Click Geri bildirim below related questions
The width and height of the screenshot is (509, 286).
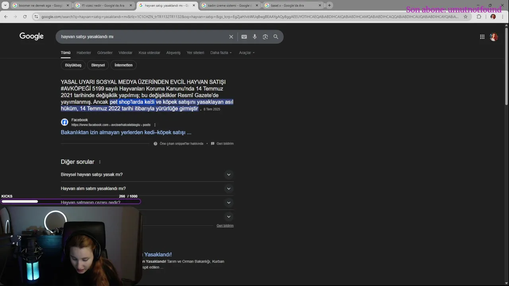point(225,226)
